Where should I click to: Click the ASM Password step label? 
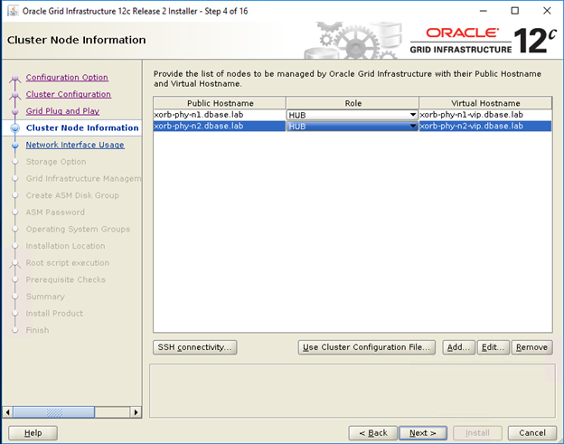[x=55, y=213]
